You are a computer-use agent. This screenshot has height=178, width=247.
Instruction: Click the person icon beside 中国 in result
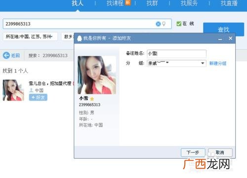coord(31,90)
